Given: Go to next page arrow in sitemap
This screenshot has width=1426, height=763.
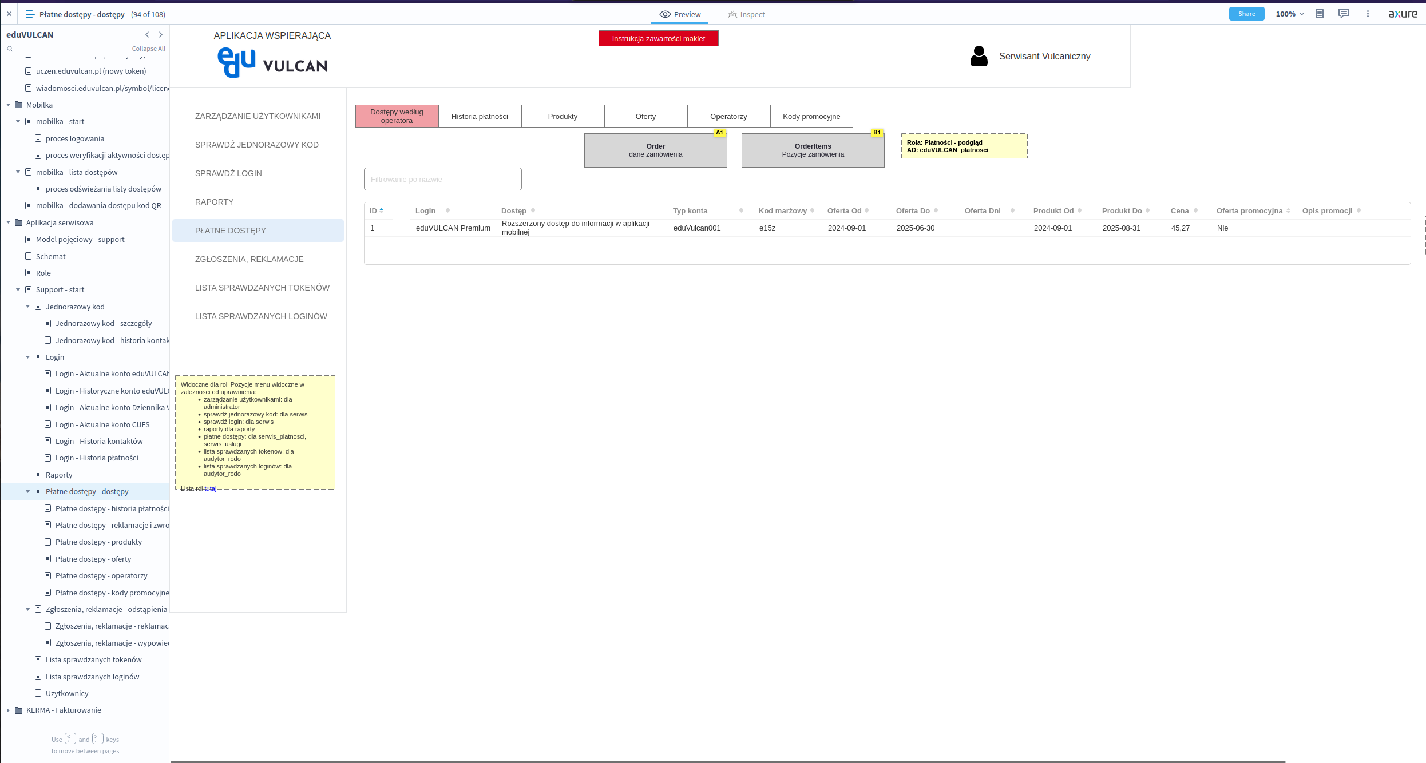Looking at the screenshot, I should (161, 35).
